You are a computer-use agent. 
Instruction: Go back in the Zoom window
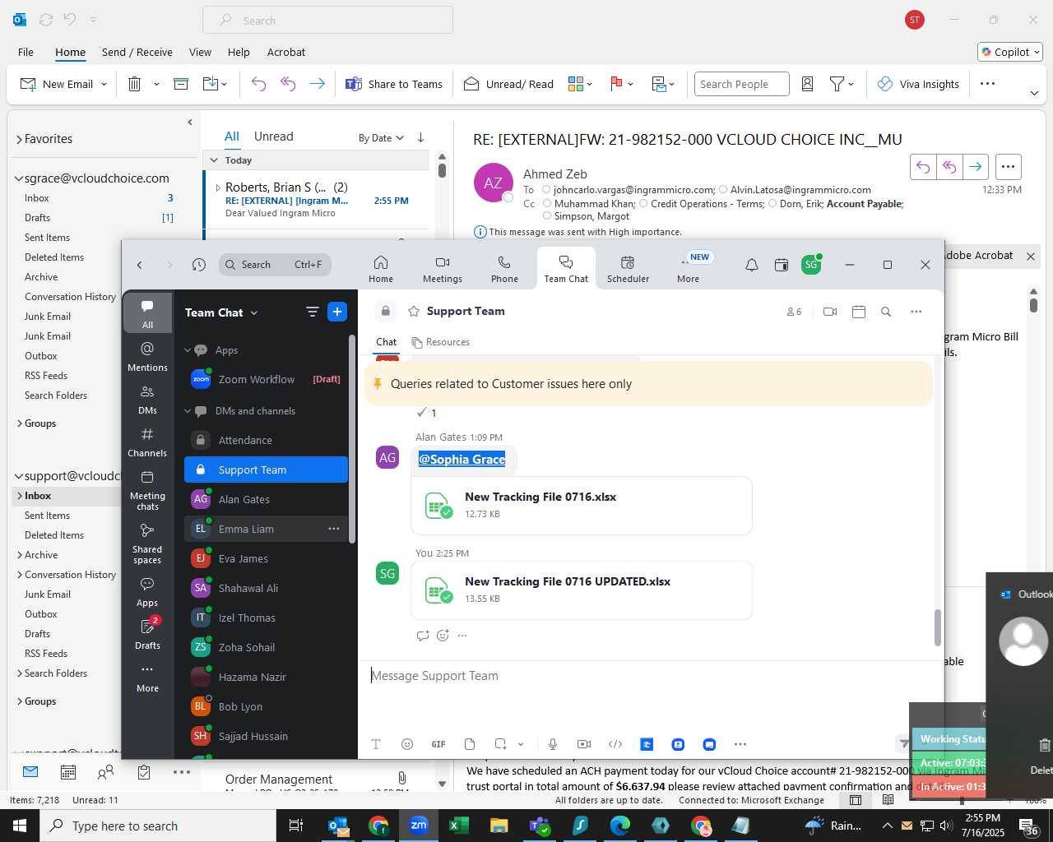click(140, 265)
